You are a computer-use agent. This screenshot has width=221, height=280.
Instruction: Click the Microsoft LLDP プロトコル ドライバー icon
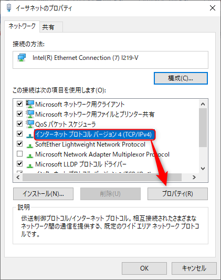[30, 166]
